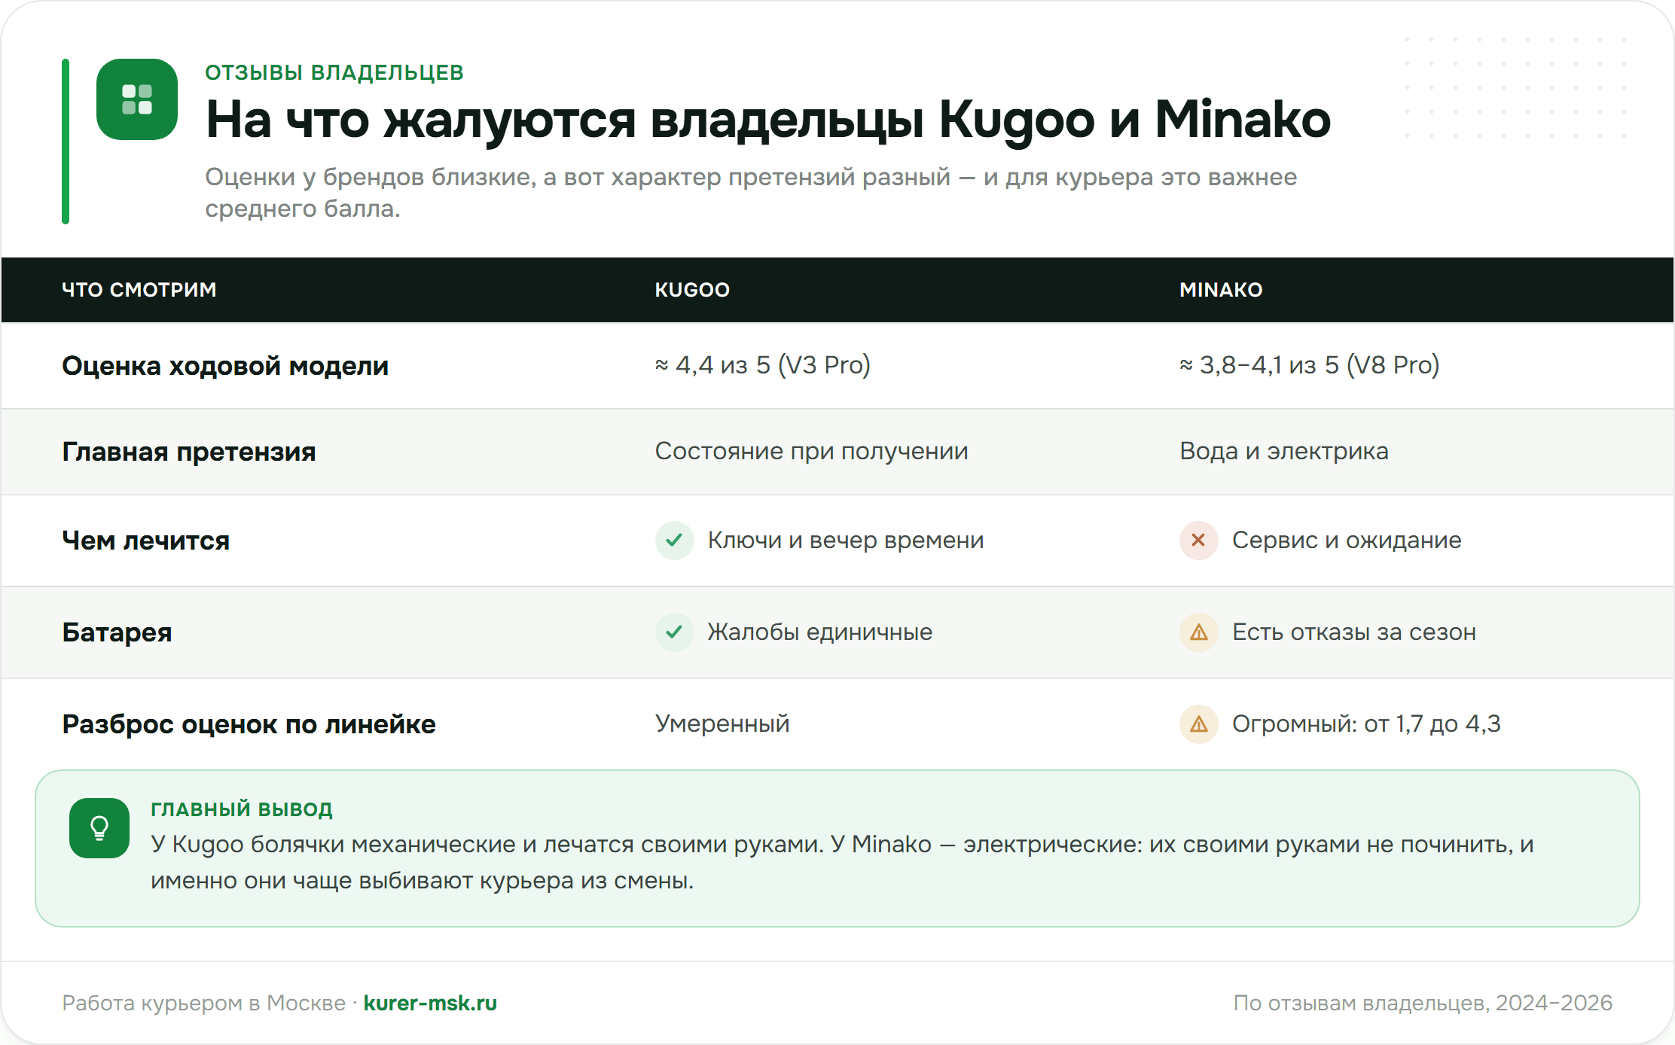This screenshot has height=1045, width=1675.
Task: Click the Ключи и вечер времени text
Action: pyautogui.click(x=845, y=541)
